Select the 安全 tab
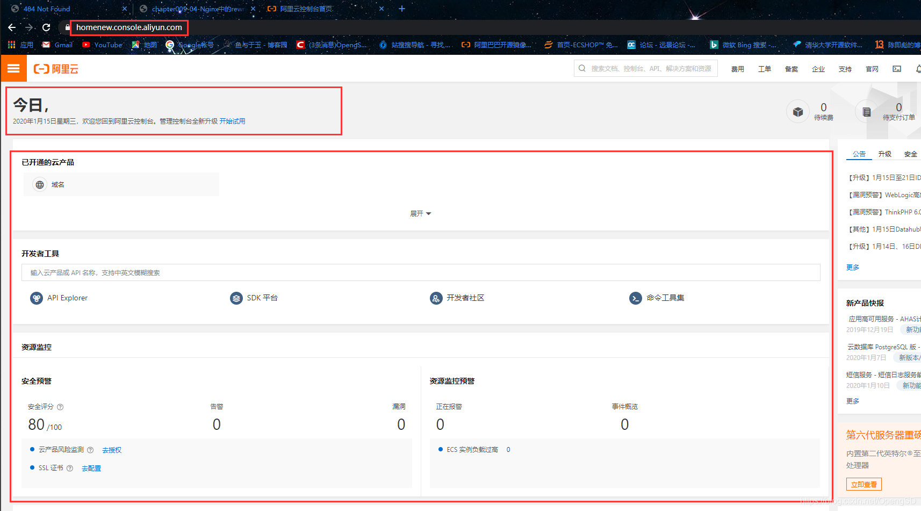The image size is (921, 511). point(911,154)
